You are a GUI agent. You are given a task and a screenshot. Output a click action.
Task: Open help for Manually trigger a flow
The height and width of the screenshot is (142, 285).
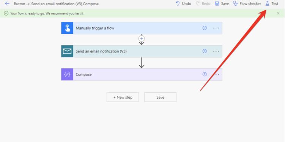pos(205,28)
